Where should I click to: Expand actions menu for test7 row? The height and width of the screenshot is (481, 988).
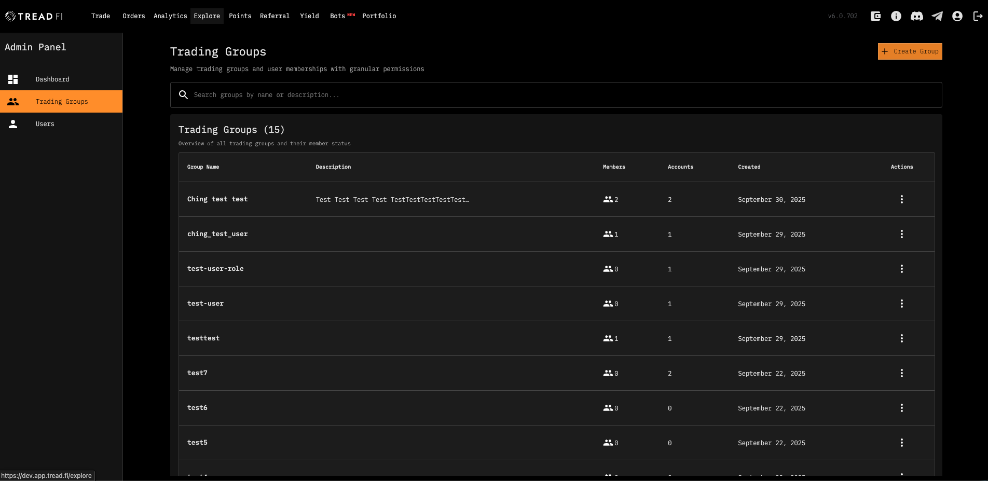(901, 373)
